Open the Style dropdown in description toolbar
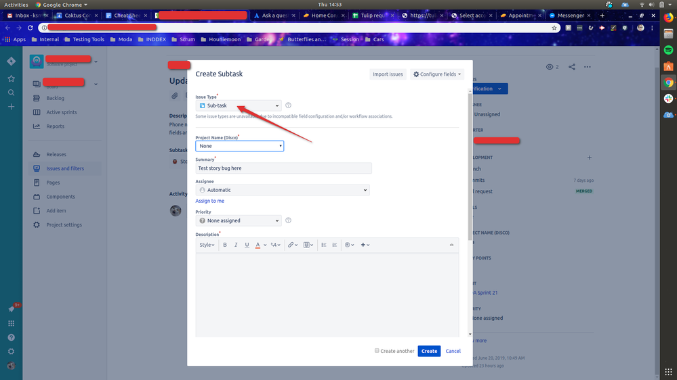The width and height of the screenshot is (677, 380). (x=207, y=245)
